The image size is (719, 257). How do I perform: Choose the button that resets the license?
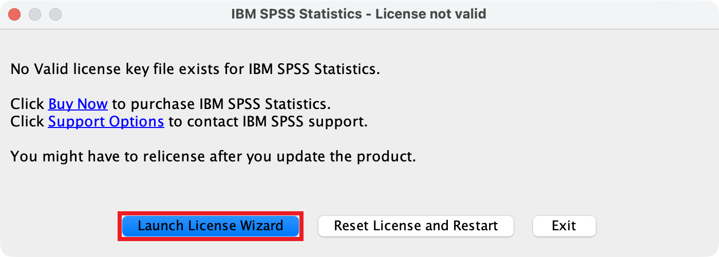(x=416, y=226)
